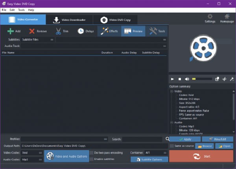Screen dimensions: 236x169
Task: Click the search magnifier icon
Action: [x=168, y=139]
